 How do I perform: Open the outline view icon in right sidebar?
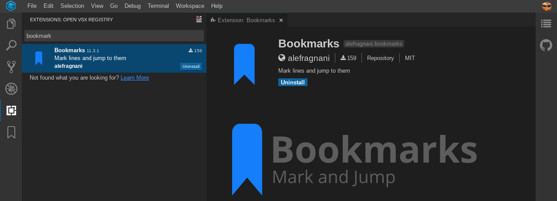point(546,24)
